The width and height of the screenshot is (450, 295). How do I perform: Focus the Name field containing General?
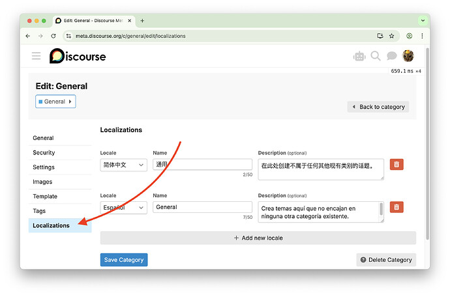pyautogui.click(x=202, y=207)
